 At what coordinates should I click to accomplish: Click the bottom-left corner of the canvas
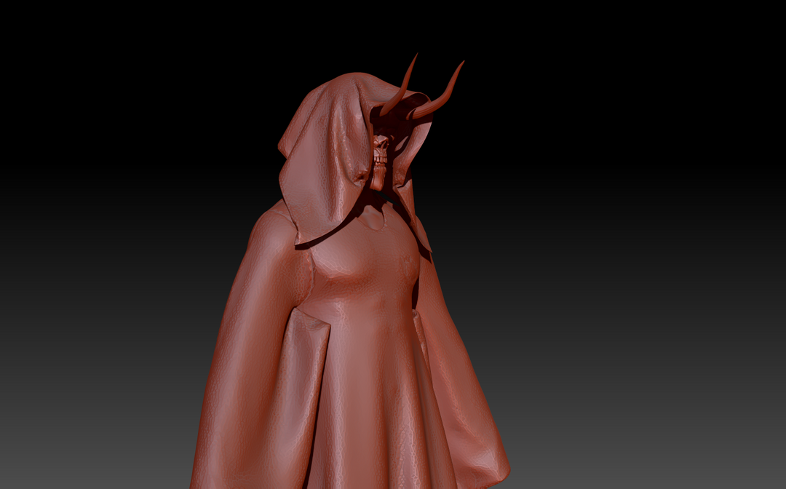(7, 480)
